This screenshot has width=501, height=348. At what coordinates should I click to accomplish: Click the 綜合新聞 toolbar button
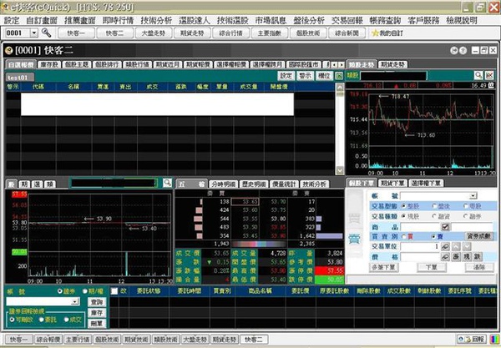347,33
